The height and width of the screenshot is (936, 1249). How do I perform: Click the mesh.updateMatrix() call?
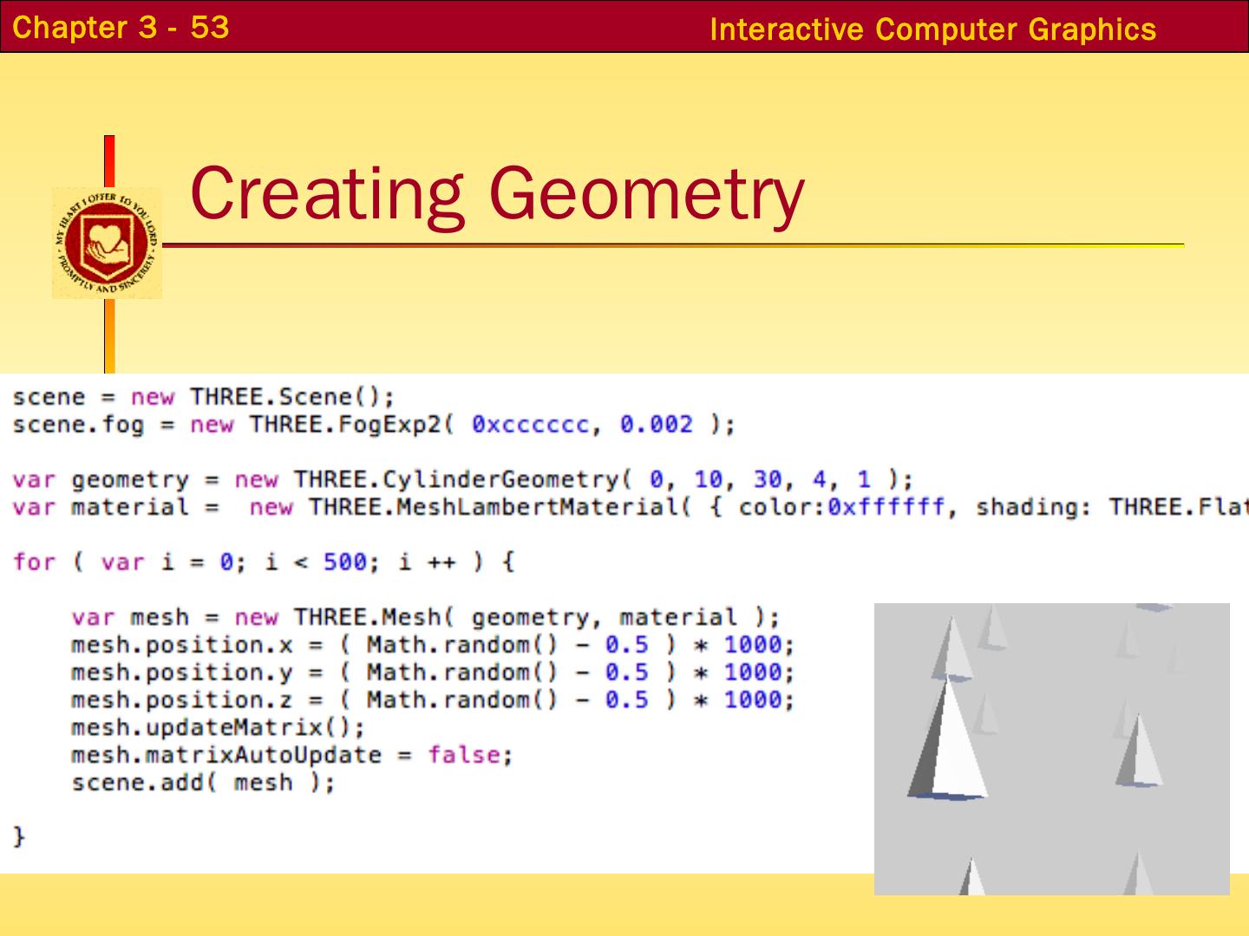[218, 727]
